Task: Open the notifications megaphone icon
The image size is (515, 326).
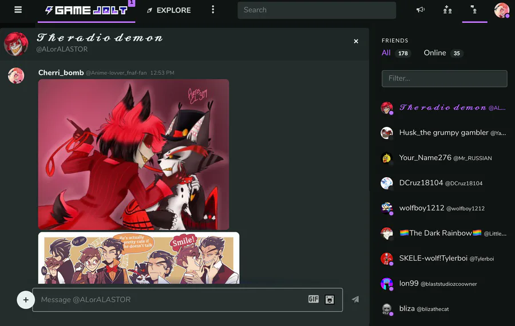Action: click(x=421, y=10)
